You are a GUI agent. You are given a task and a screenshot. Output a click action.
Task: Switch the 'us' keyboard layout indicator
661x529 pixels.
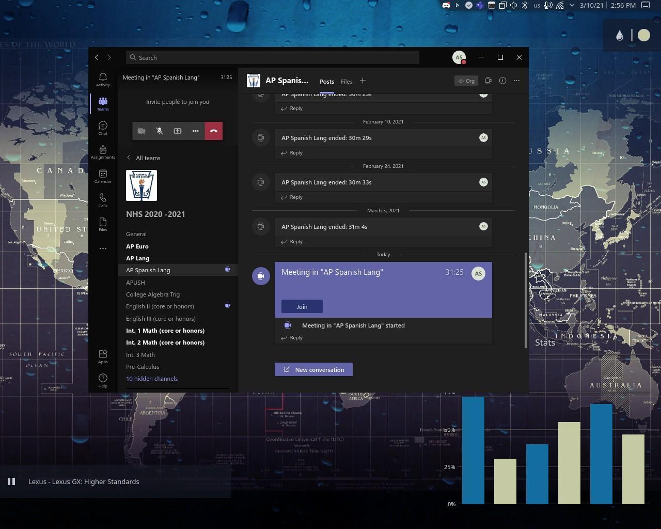(537, 5)
